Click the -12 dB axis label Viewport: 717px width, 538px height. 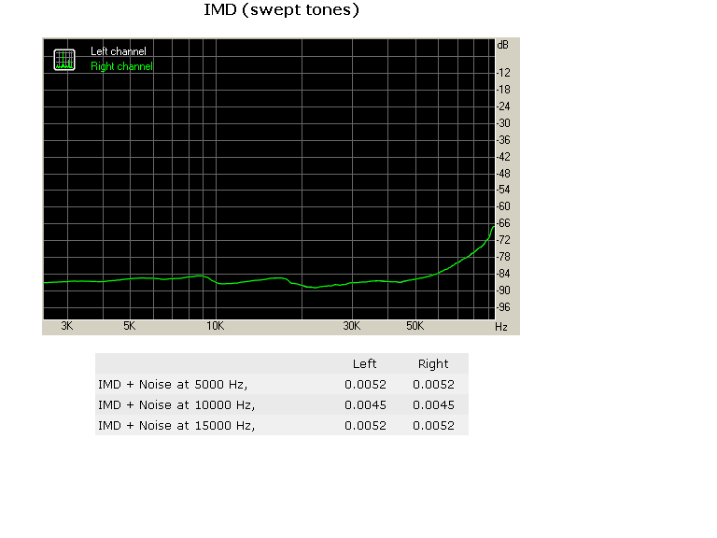point(503,73)
